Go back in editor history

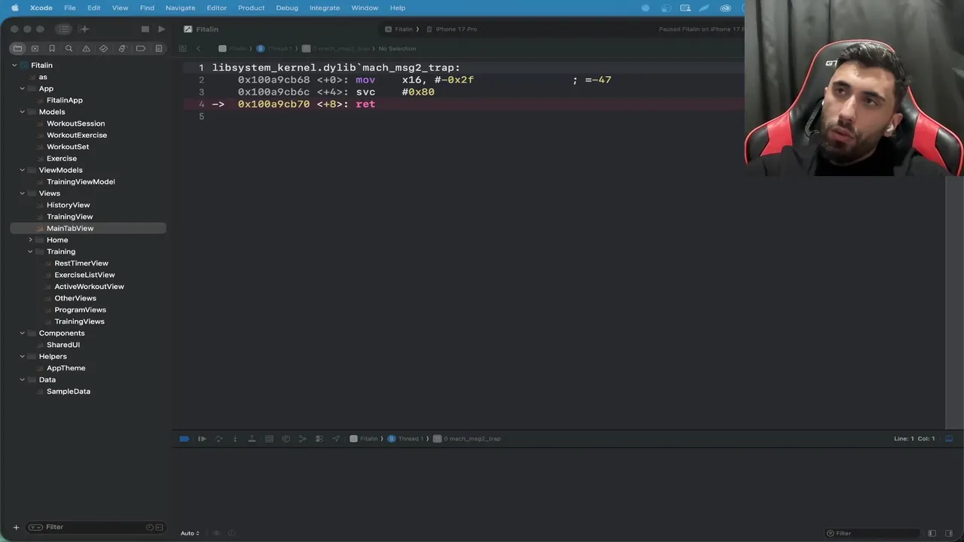pyautogui.click(x=199, y=48)
